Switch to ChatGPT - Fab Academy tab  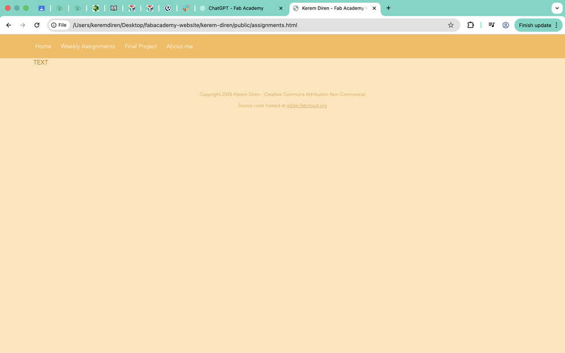pos(236,8)
